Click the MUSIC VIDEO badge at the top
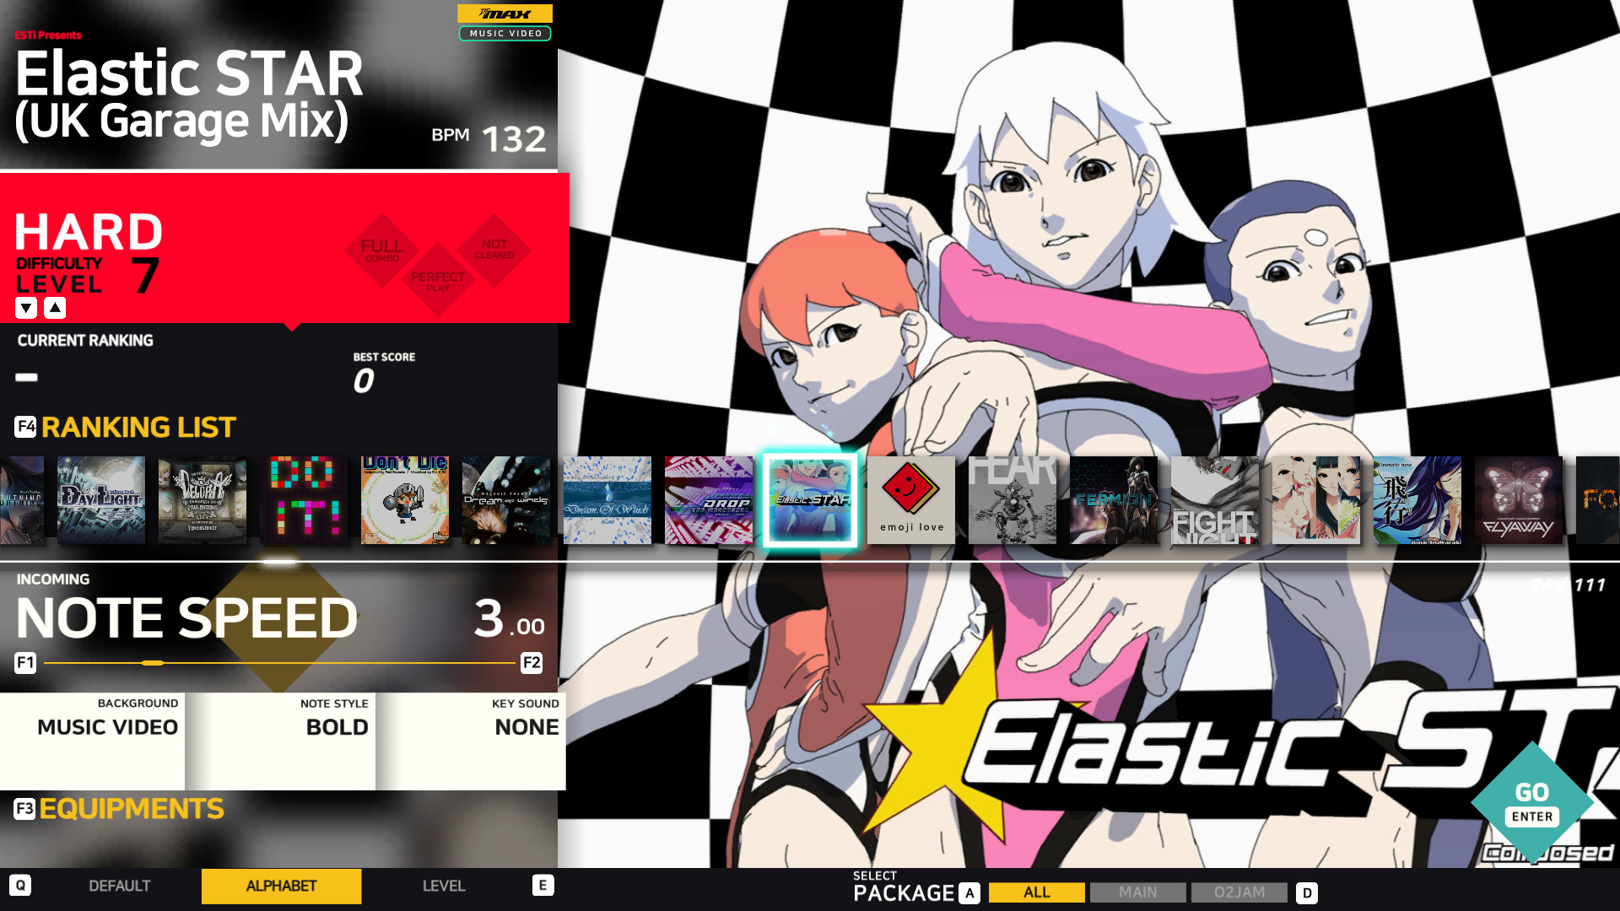 click(x=505, y=34)
